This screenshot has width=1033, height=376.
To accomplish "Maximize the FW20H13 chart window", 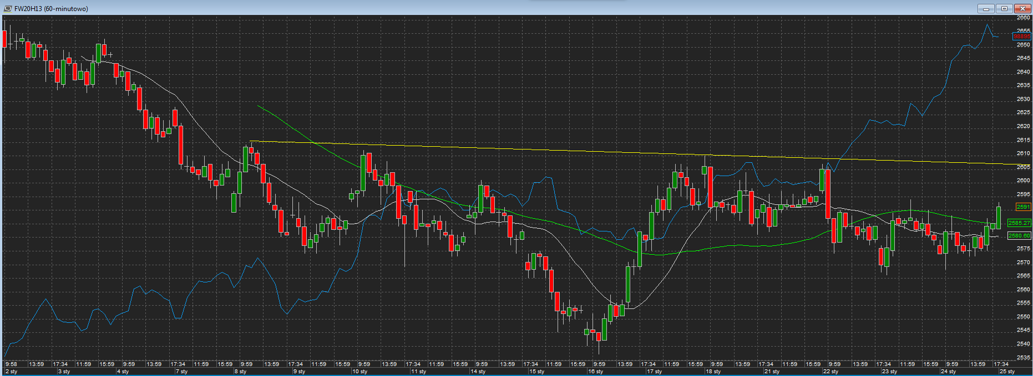I will click(x=1004, y=8).
